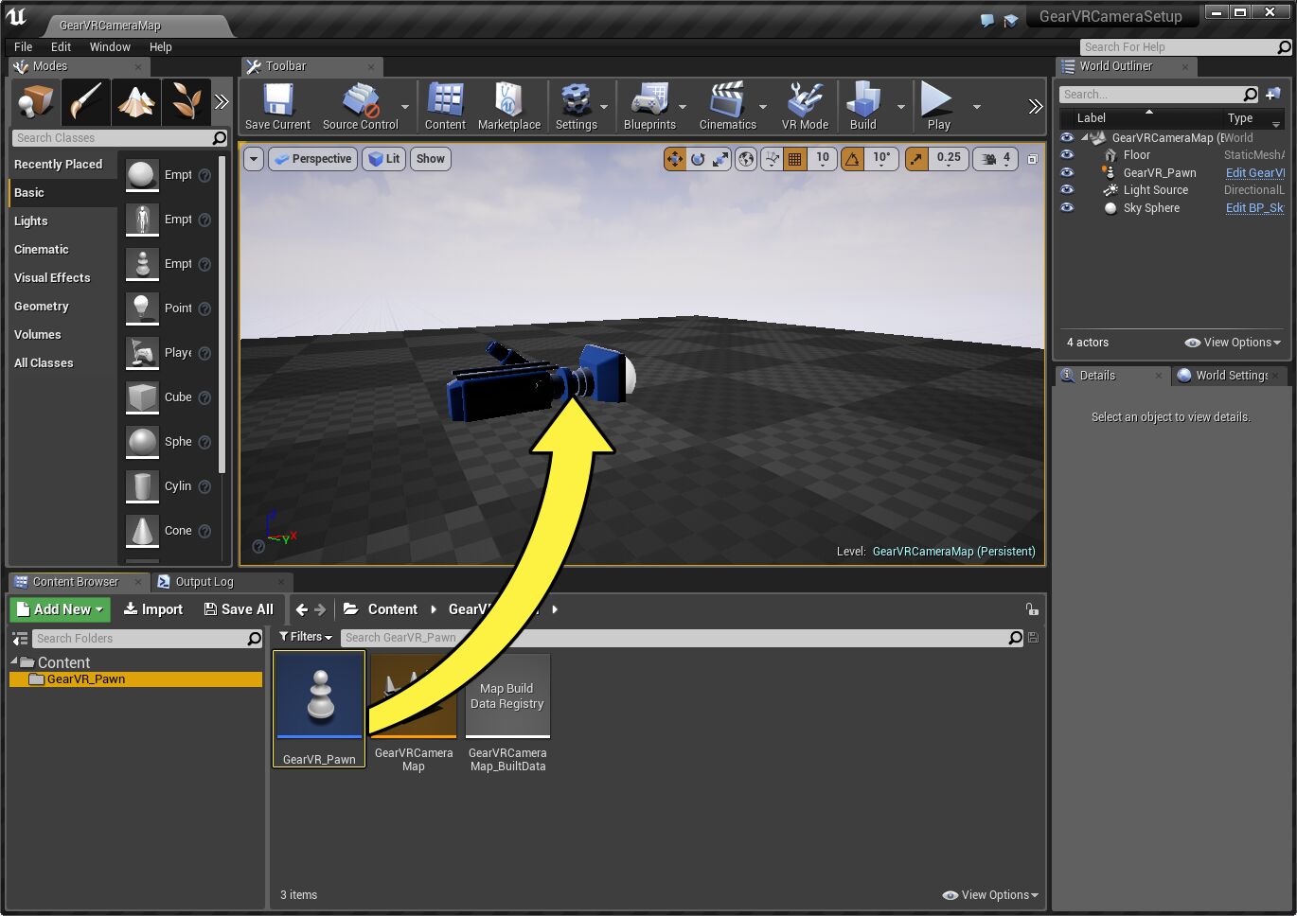
Task: Toggle the viewport grid snapping icon
Action: click(x=795, y=159)
